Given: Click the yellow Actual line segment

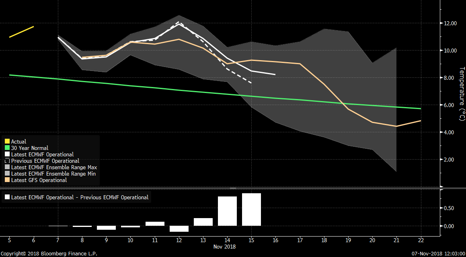Looking at the screenshot, I should point(21,32).
